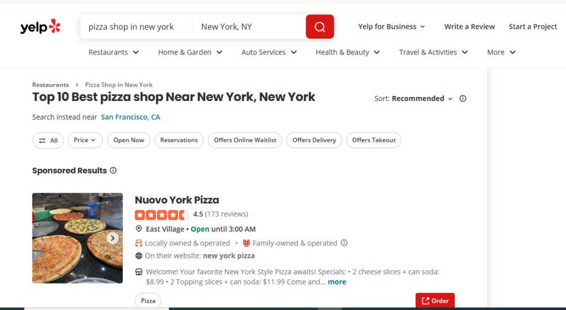
Task: Toggle the Reservations filter
Action: 179,140
